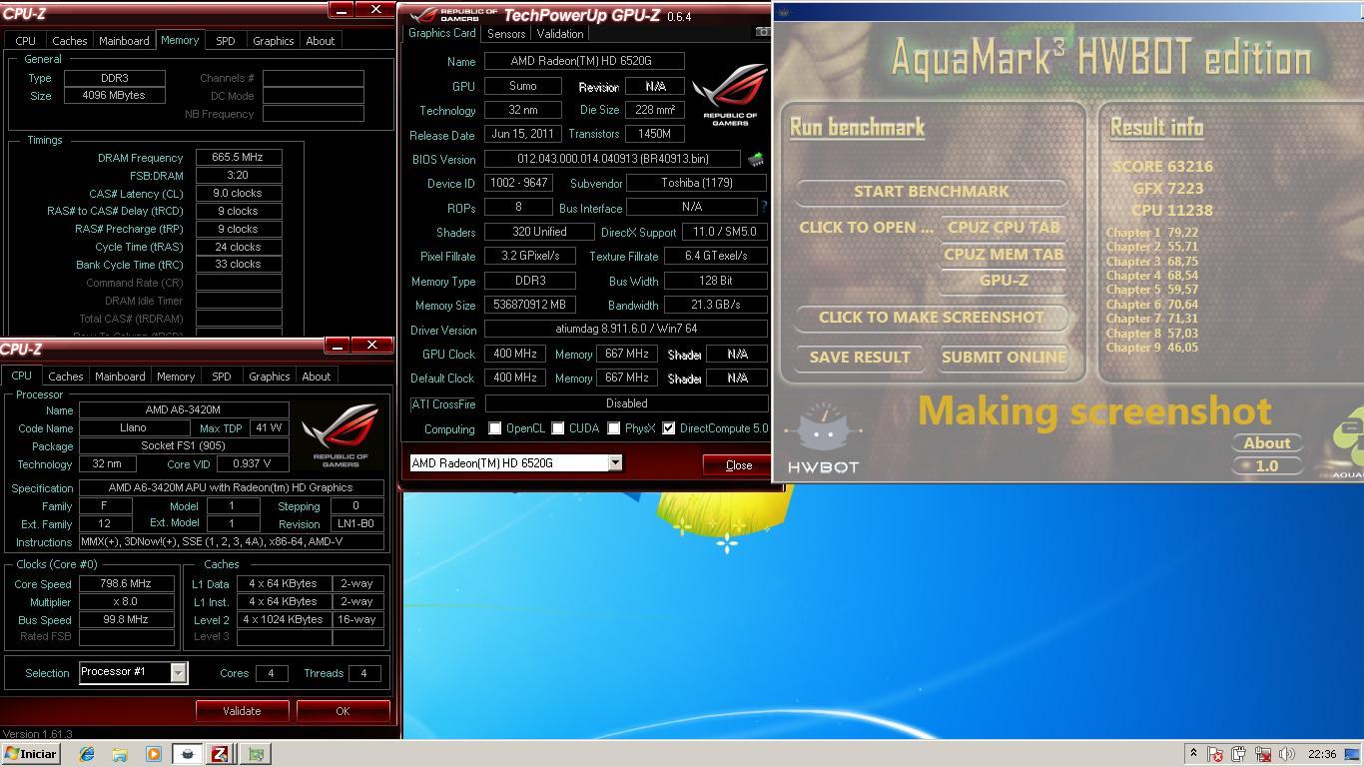This screenshot has height=767, width=1364.
Task: Open Internet Explorer from the taskbar
Action: click(87, 754)
